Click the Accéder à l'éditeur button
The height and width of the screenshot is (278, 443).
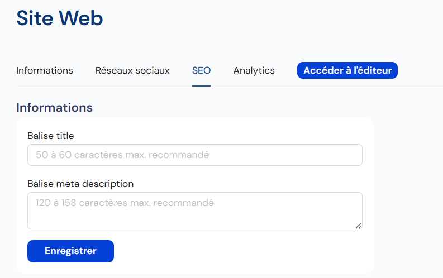point(347,70)
